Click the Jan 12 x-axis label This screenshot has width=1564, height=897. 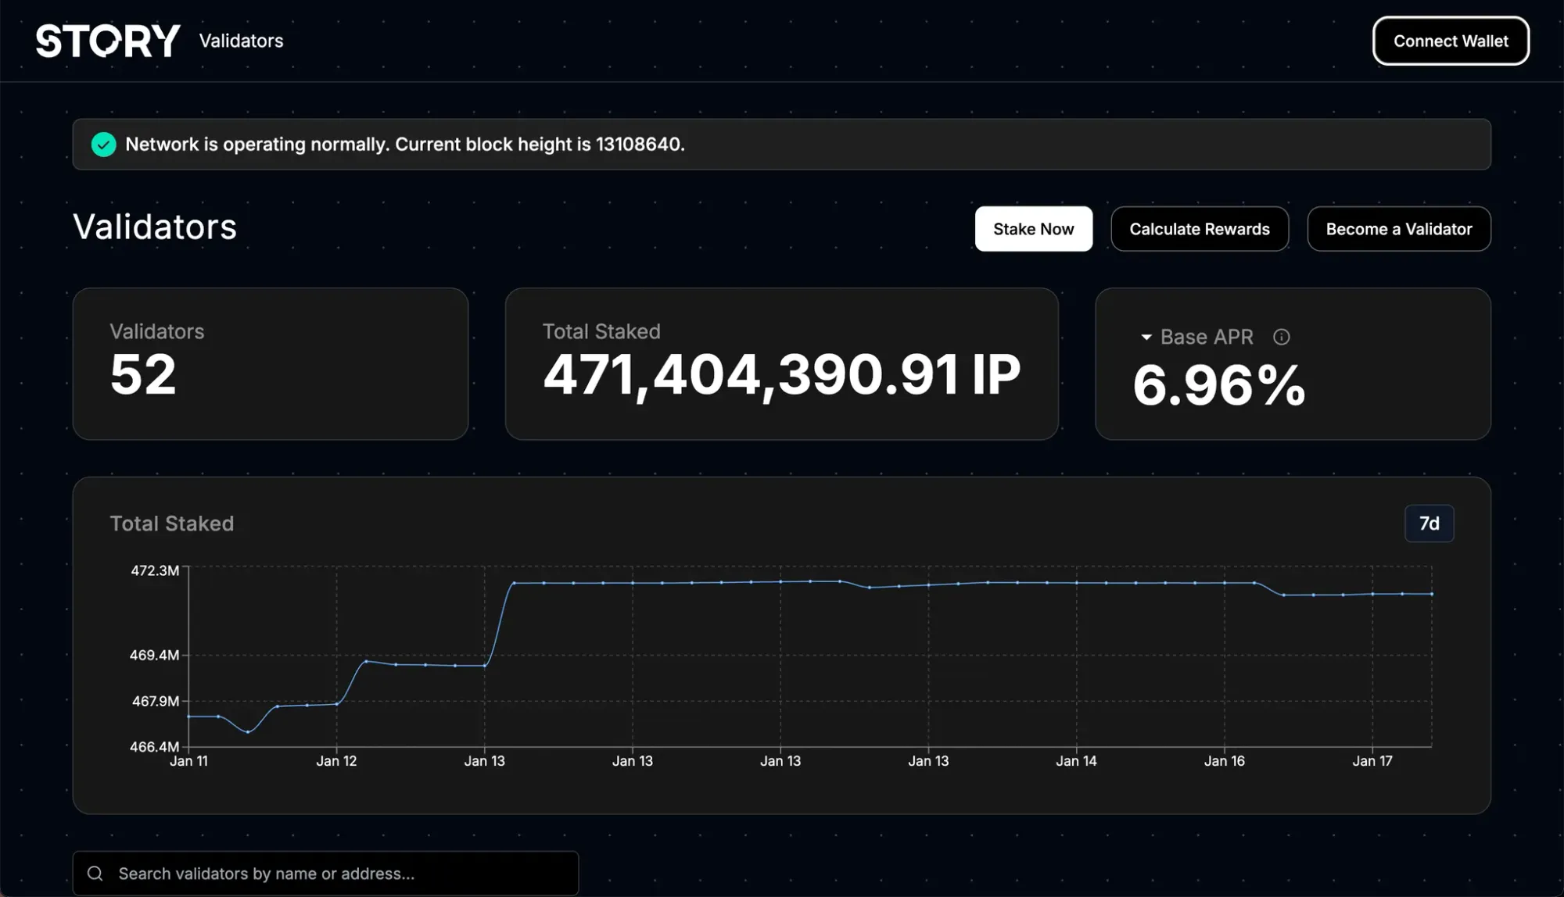336,761
